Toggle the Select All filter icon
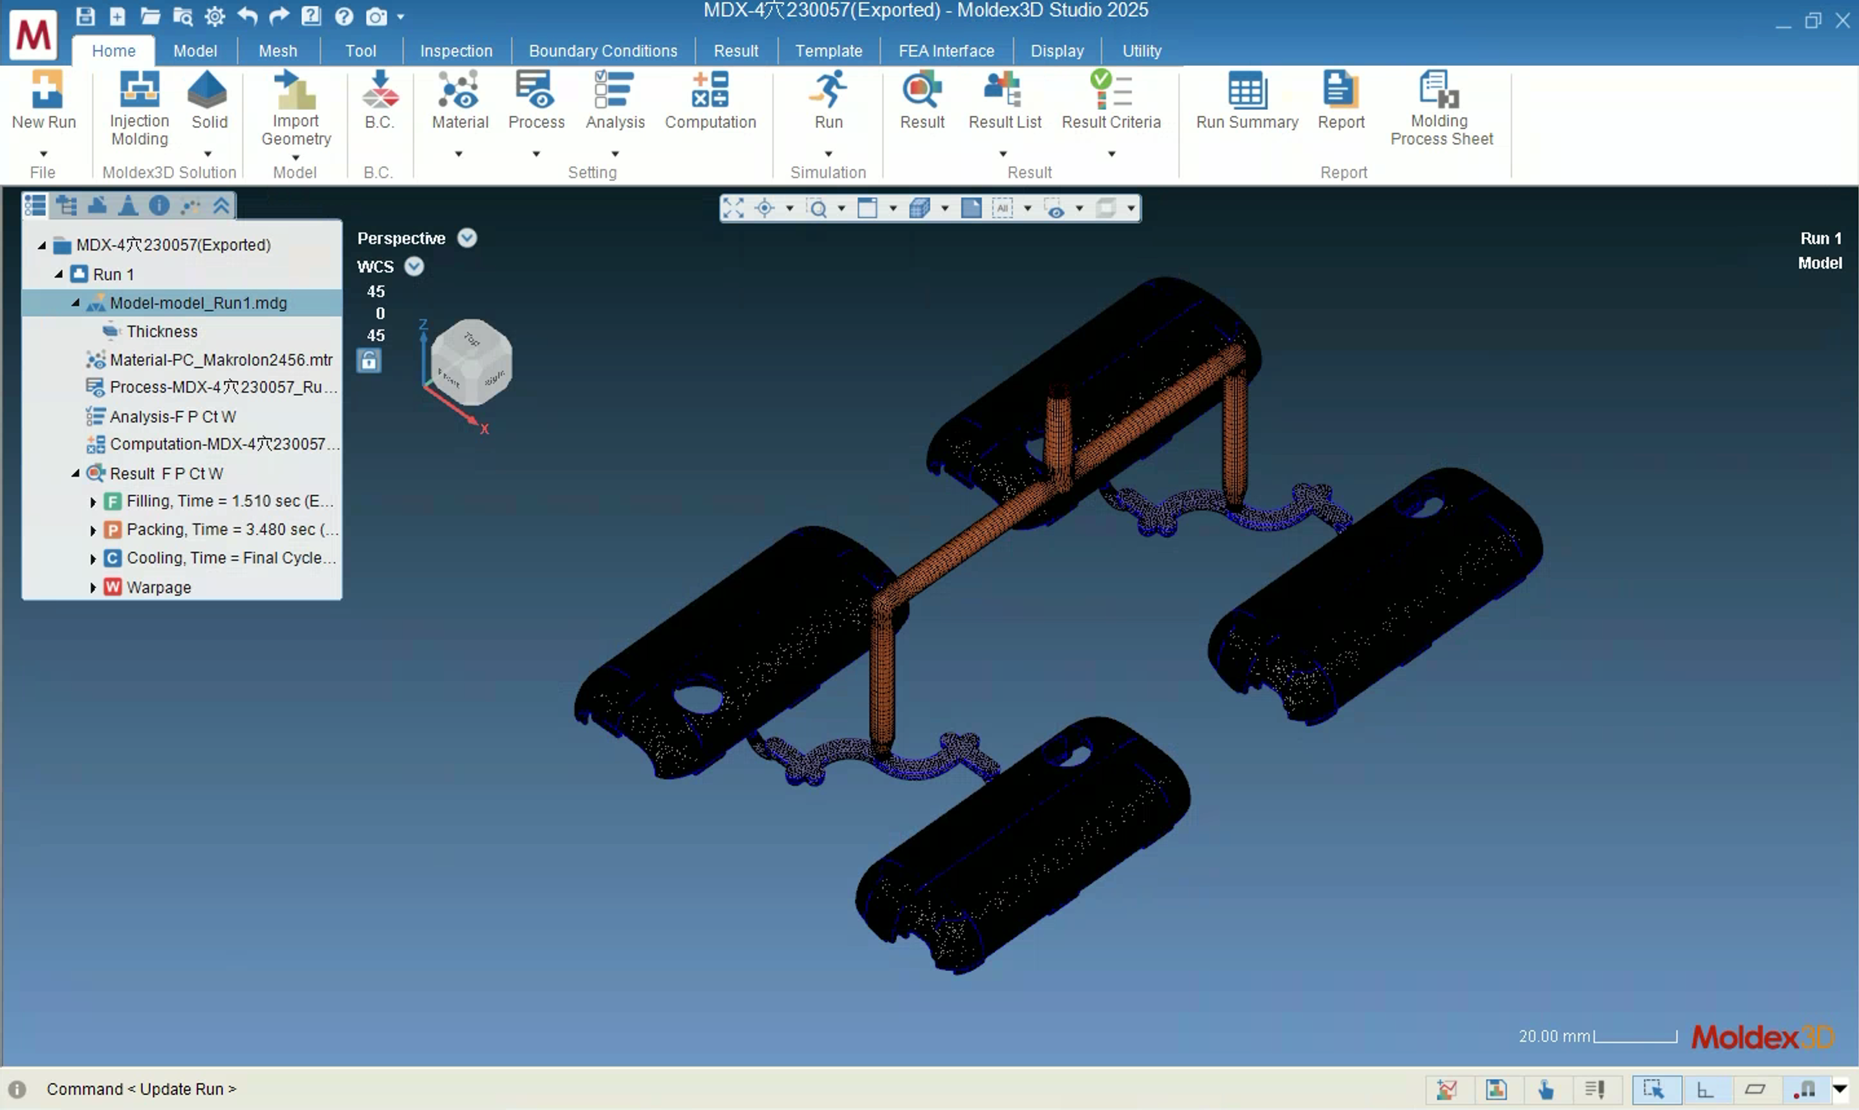Image resolution: width=1859 pixels, height=1110 pixels. (1002, 208)
